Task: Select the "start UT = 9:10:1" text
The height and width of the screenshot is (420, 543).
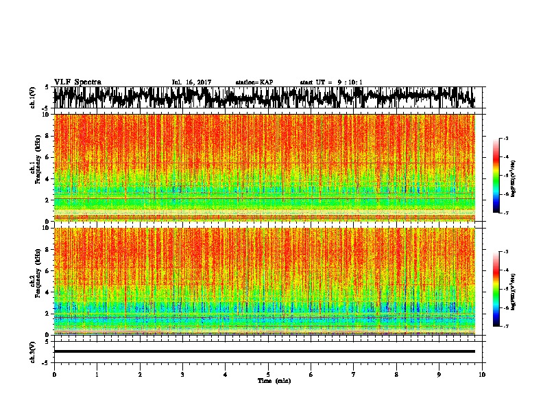Action: coord(331,82)
